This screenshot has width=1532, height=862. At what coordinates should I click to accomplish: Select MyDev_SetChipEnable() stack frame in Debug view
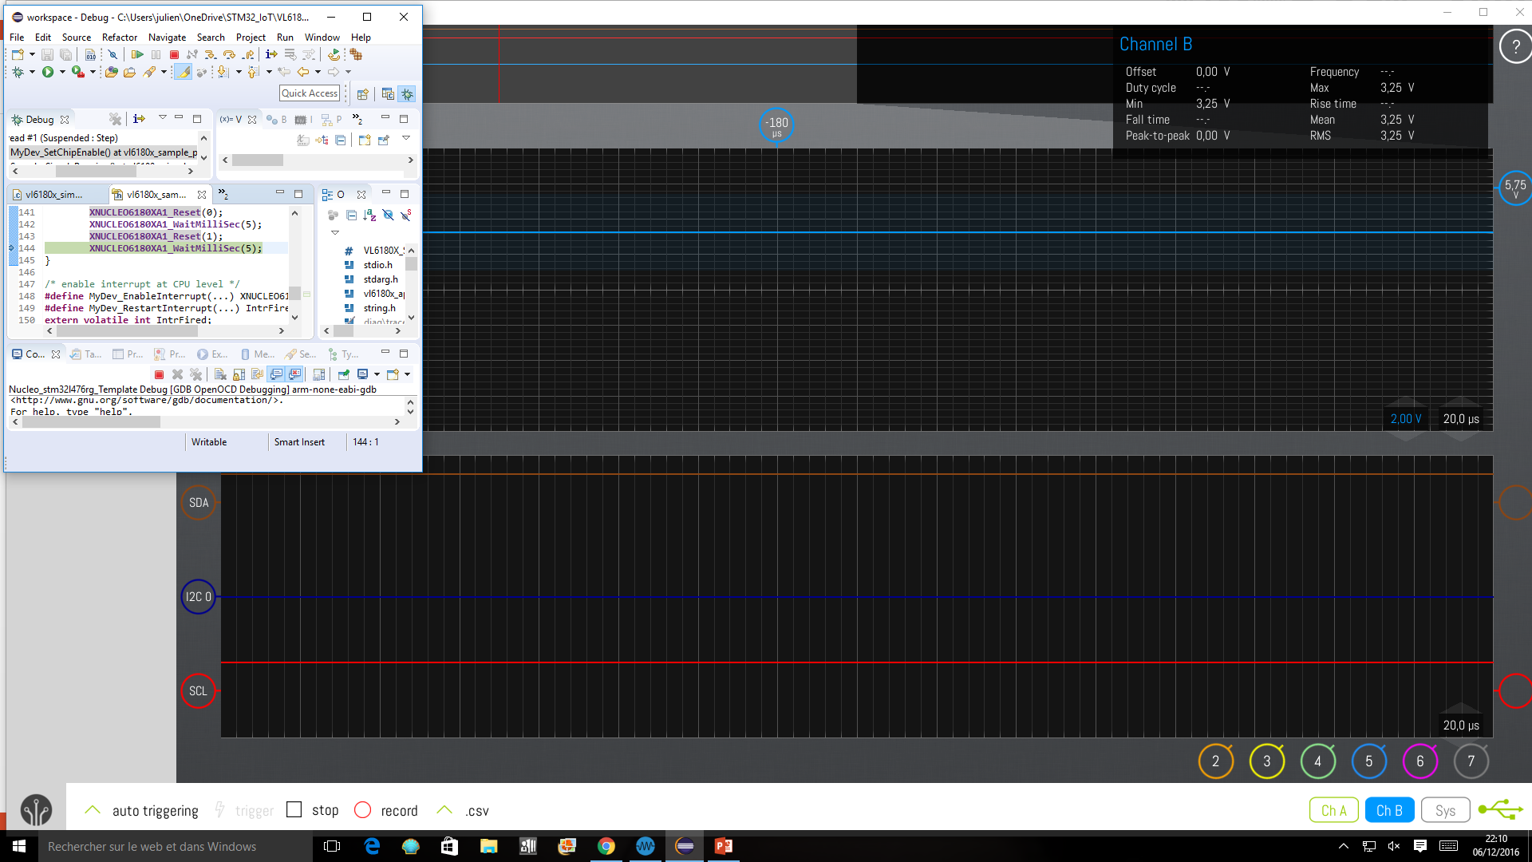pos(104,152)
